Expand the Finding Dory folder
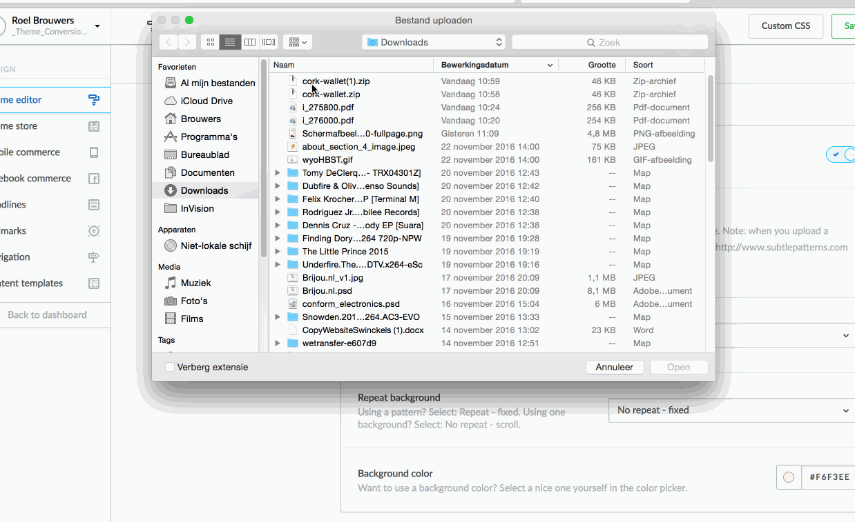The width and height of the screenshot is (855, 522). [x=278, y=239]
